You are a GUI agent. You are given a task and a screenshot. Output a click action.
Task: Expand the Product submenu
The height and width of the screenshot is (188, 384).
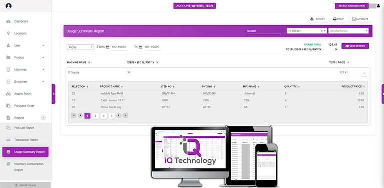pyautogui.click(x=44, y=58)
